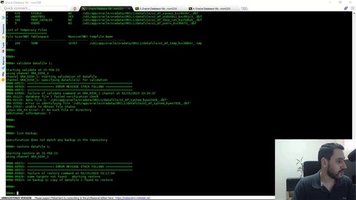Click the paperclip attach icon
356x200 pixels.
346,8
